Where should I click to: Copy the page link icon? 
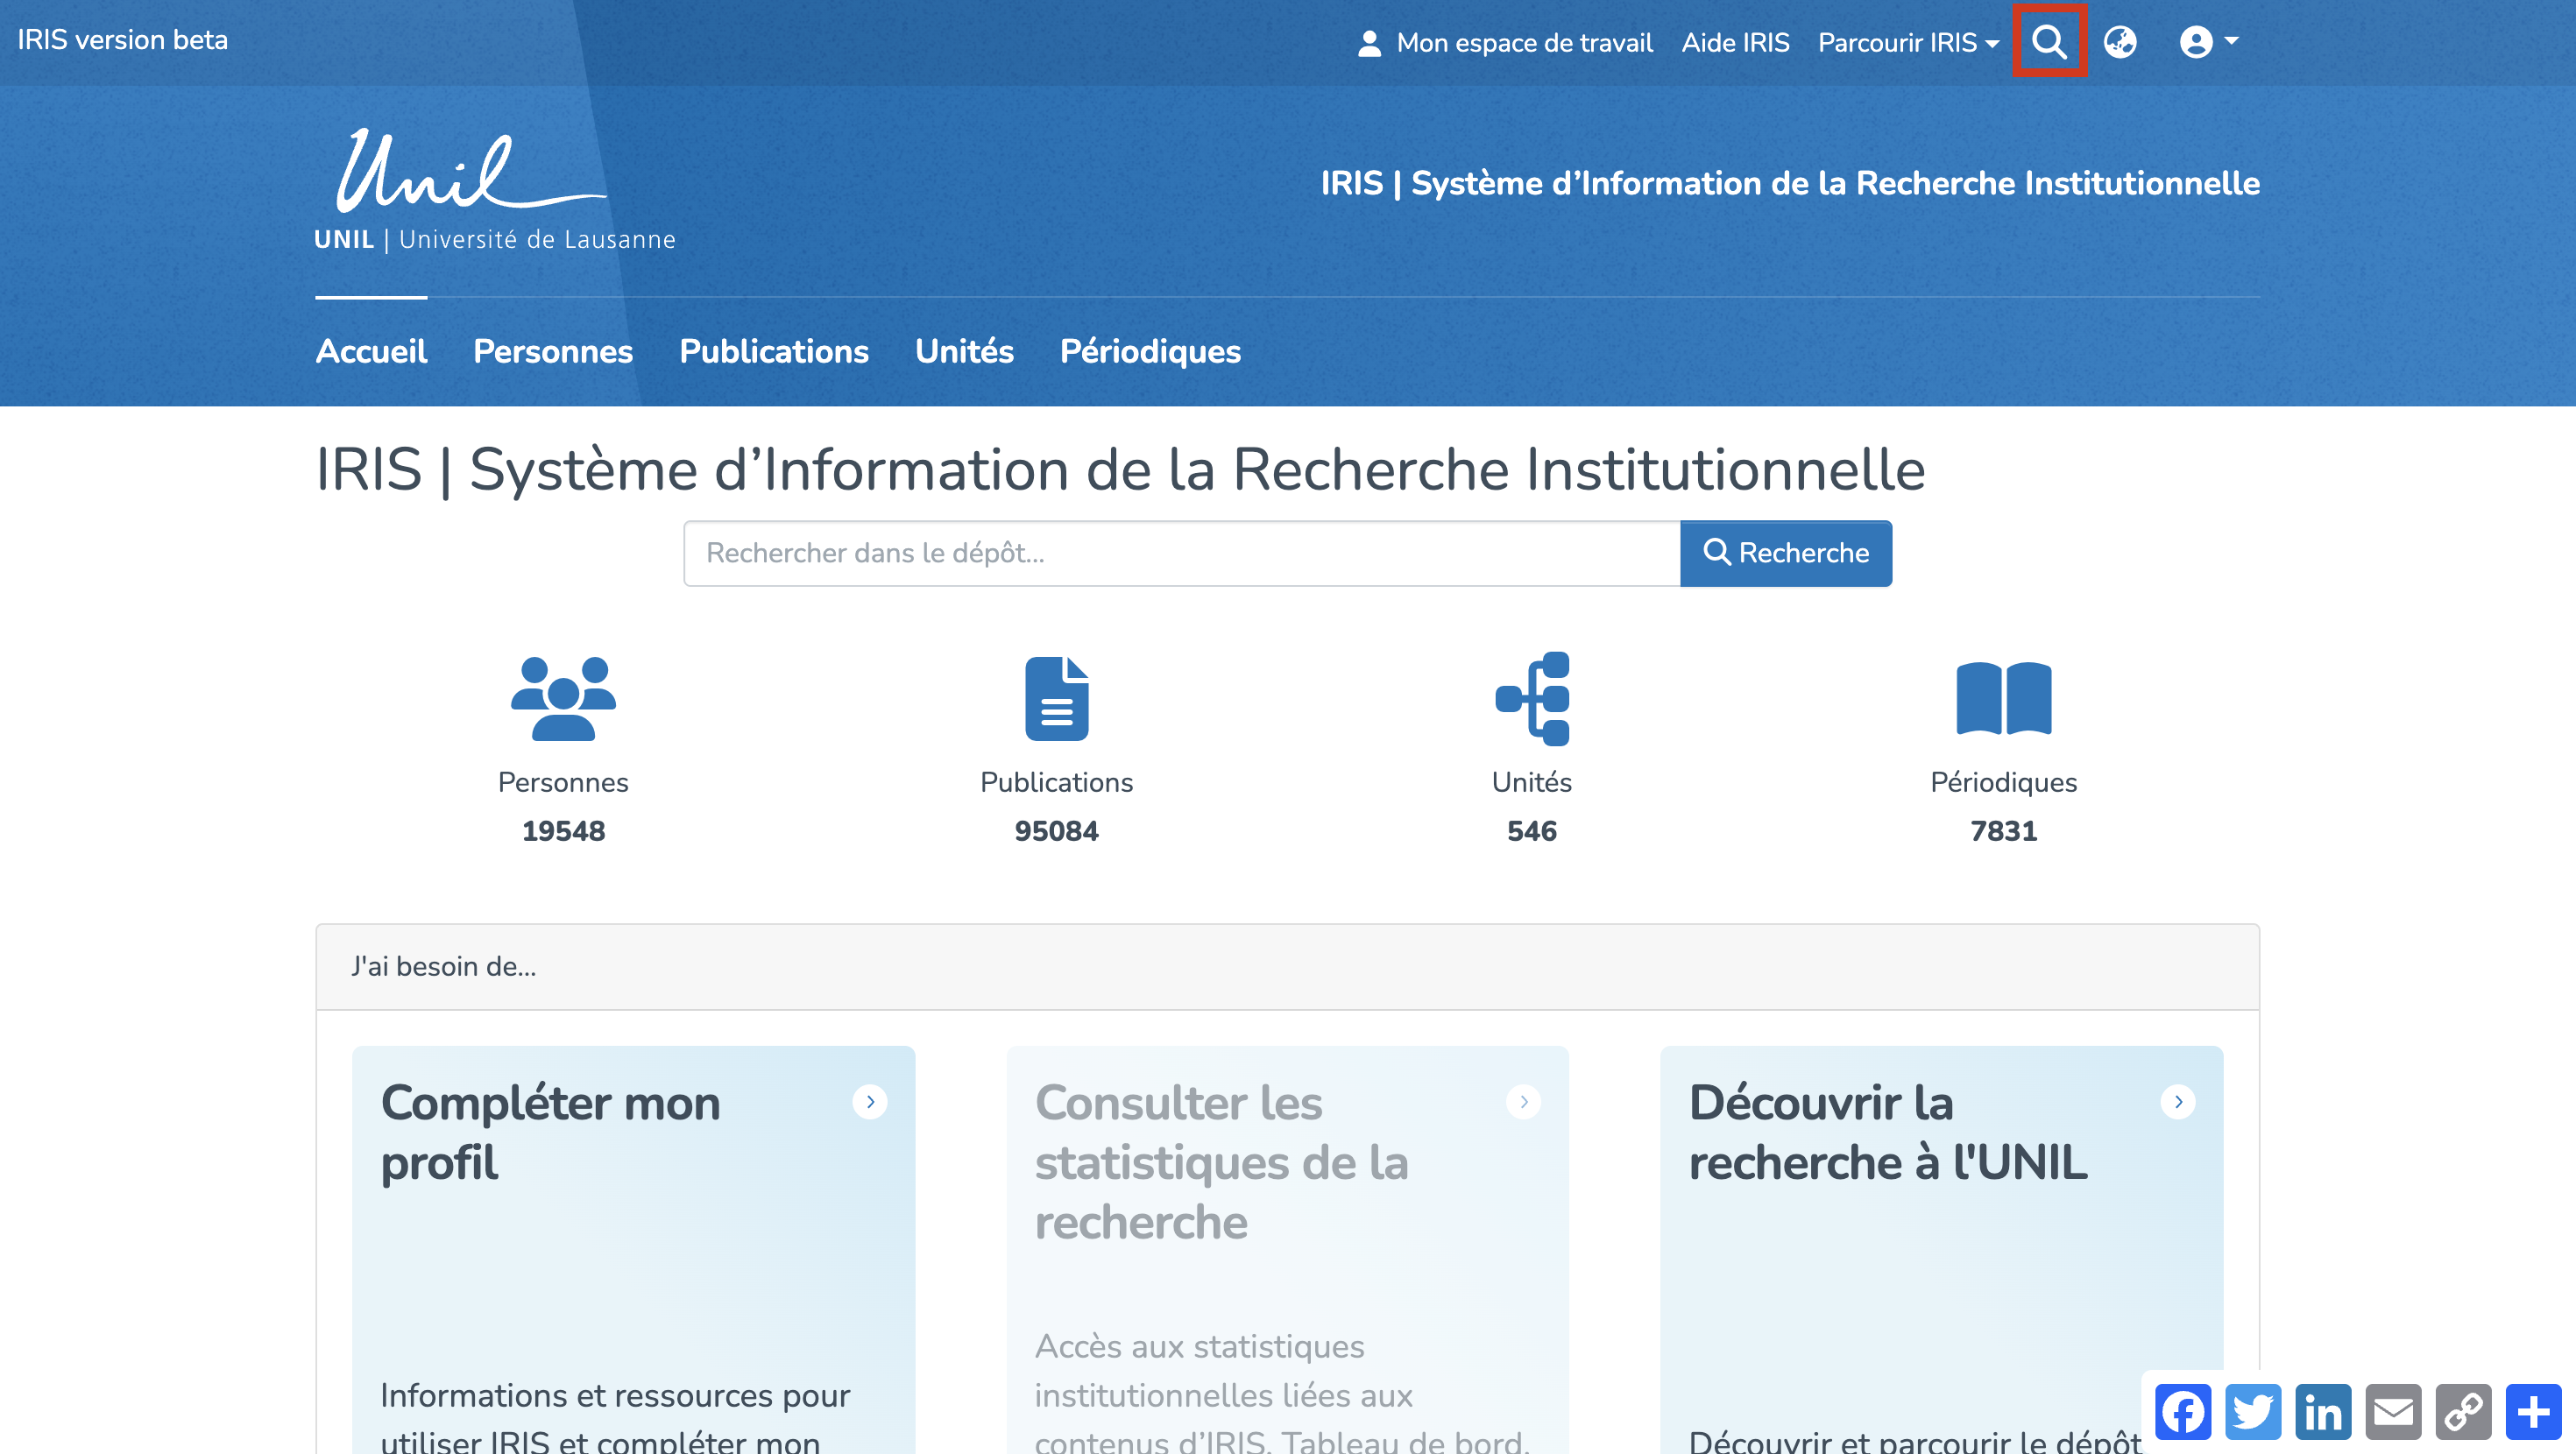(2463, 1412)
